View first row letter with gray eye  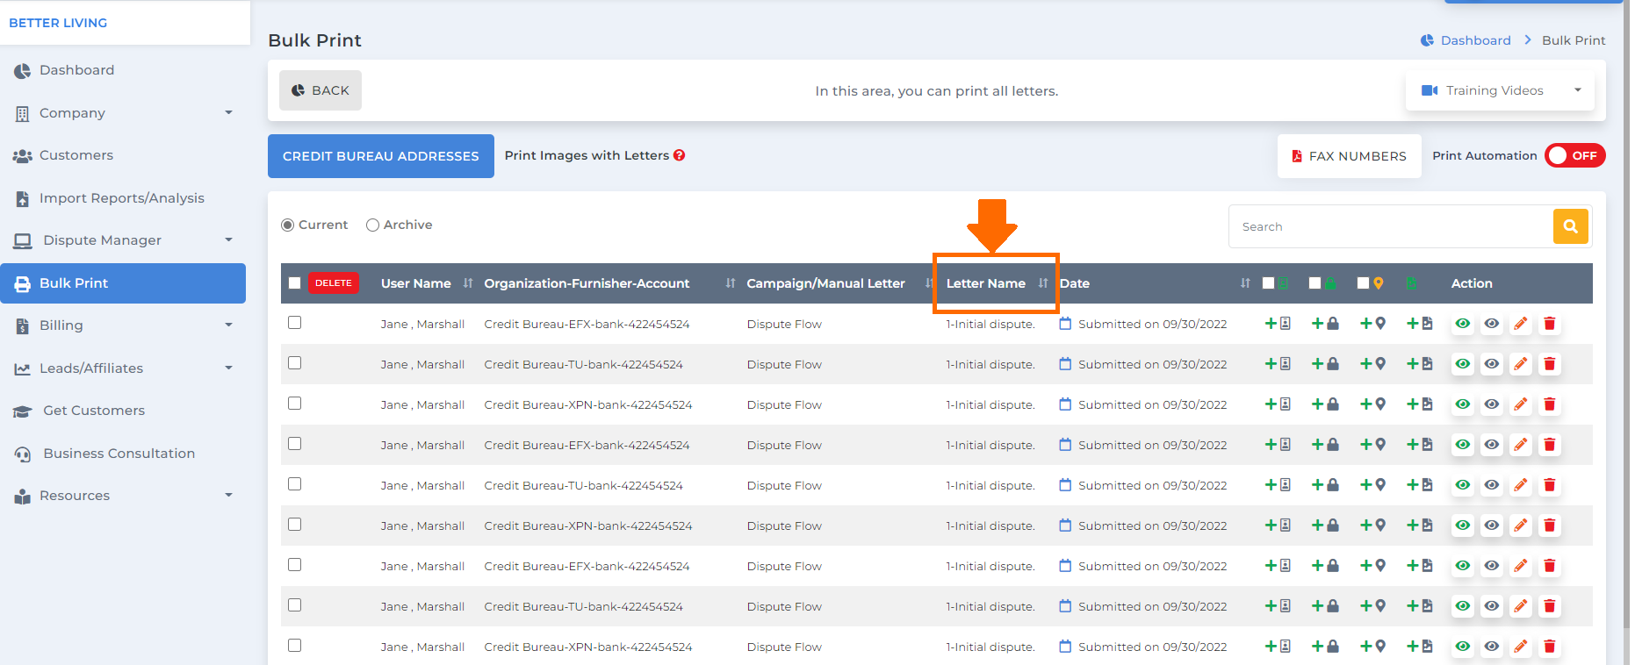[1492, 324]
